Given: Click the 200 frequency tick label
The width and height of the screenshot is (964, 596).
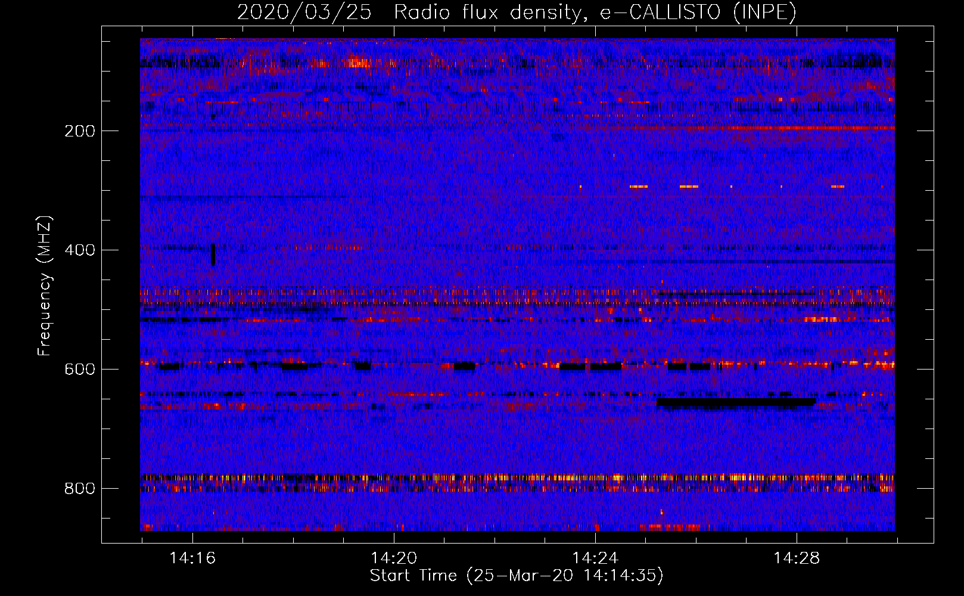Looking at the screenshot, I should (x=80, y=131).
